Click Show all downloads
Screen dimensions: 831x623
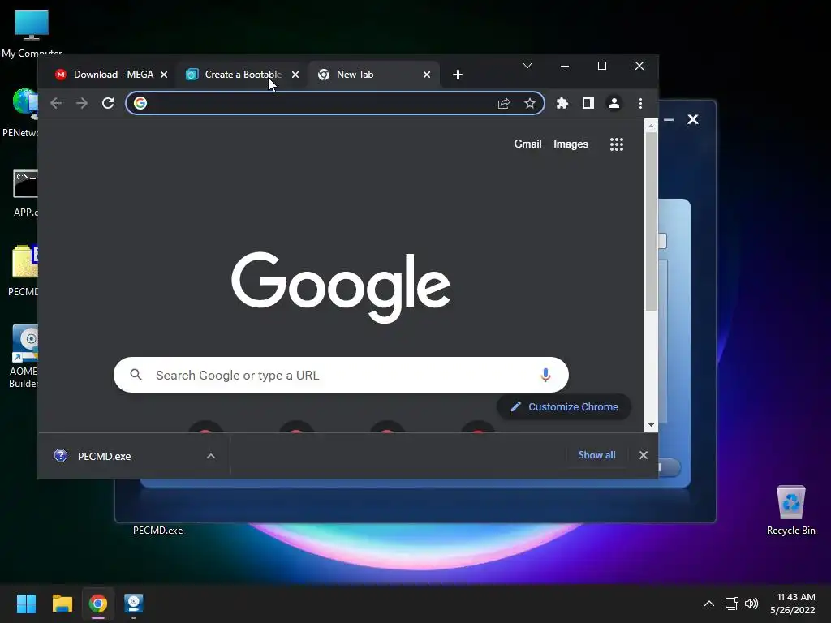click(x=596, y=455)
